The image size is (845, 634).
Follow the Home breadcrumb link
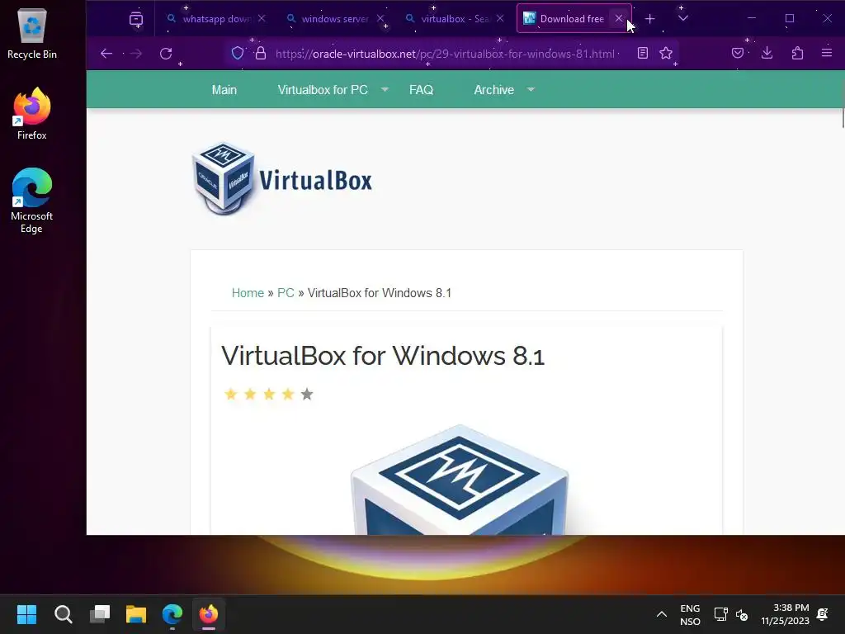pos(248,293)
